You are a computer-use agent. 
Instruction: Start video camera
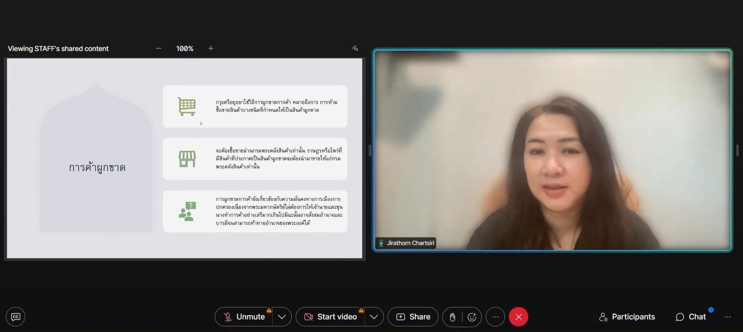tap(331, 317)
